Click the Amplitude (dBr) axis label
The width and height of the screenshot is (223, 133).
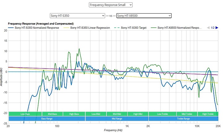[1, 77]
